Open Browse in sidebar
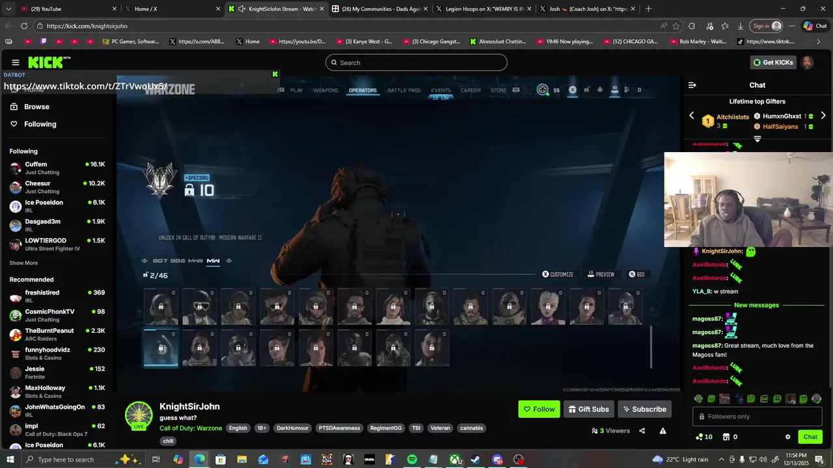Image resolution: width=833 pixels, height=468 pixels. 36,107
